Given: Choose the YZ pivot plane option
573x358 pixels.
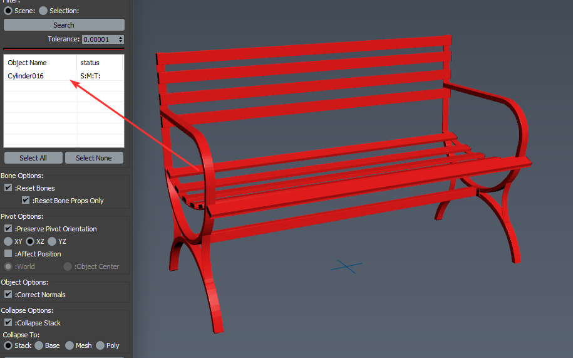Looking at the screenshot, I should [52, 241].
